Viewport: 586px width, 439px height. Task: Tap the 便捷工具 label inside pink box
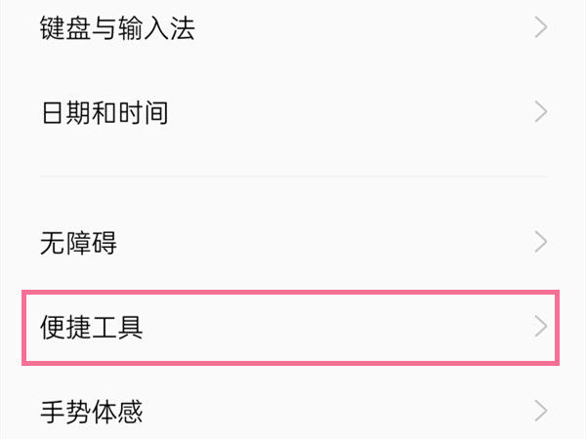[91, 327]
